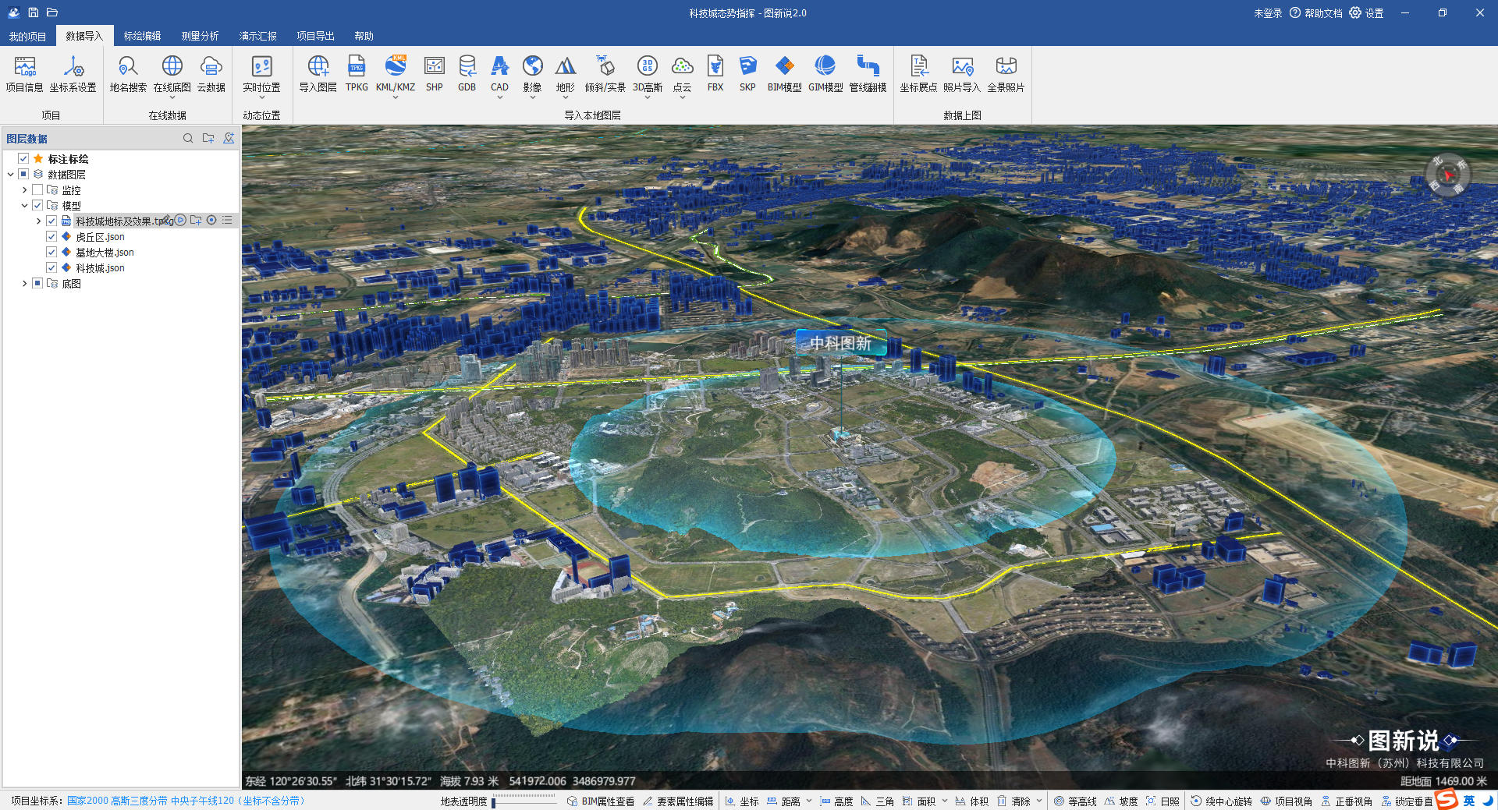Uncheck the 虎丘区.json layer
The height and width of the screenshot is (810, 1498).
coord(51,236)
